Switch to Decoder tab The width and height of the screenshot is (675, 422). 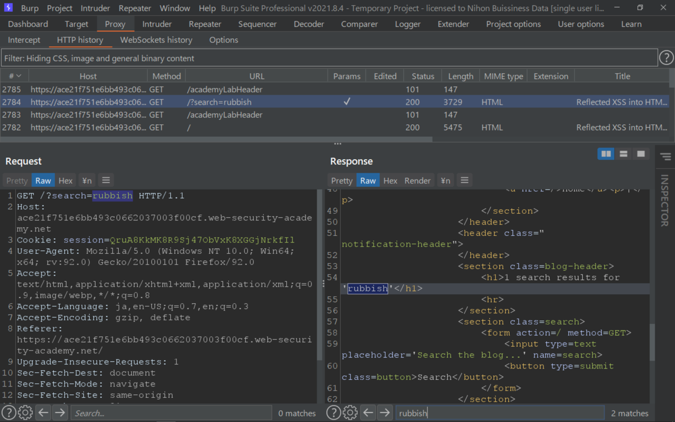tap(309, 24)
